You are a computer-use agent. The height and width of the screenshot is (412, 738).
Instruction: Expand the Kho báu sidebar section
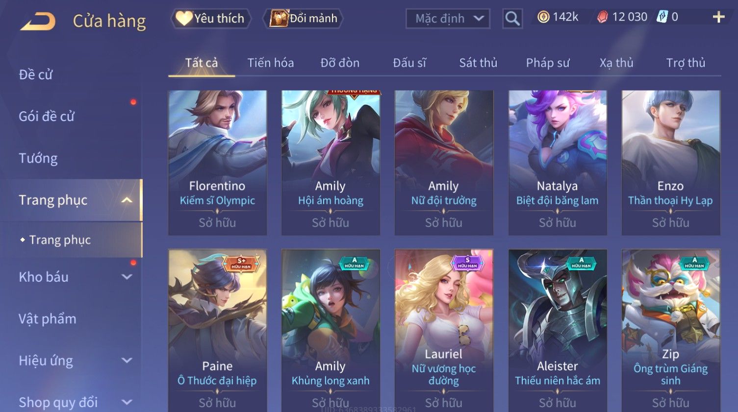click(x=127, y=277)
